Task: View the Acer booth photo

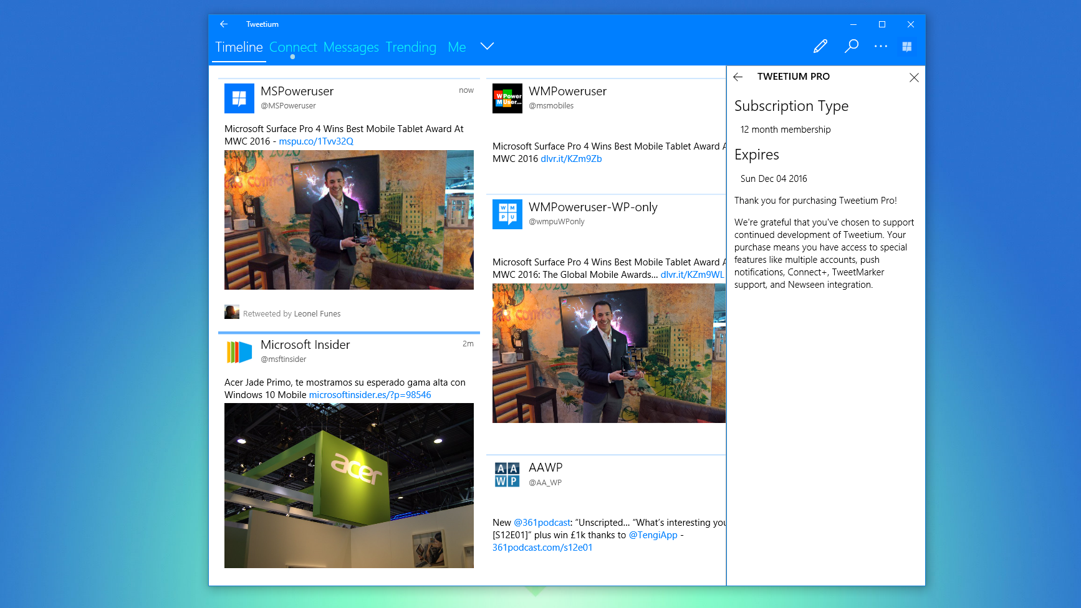Action: click(x=349, y=485)
